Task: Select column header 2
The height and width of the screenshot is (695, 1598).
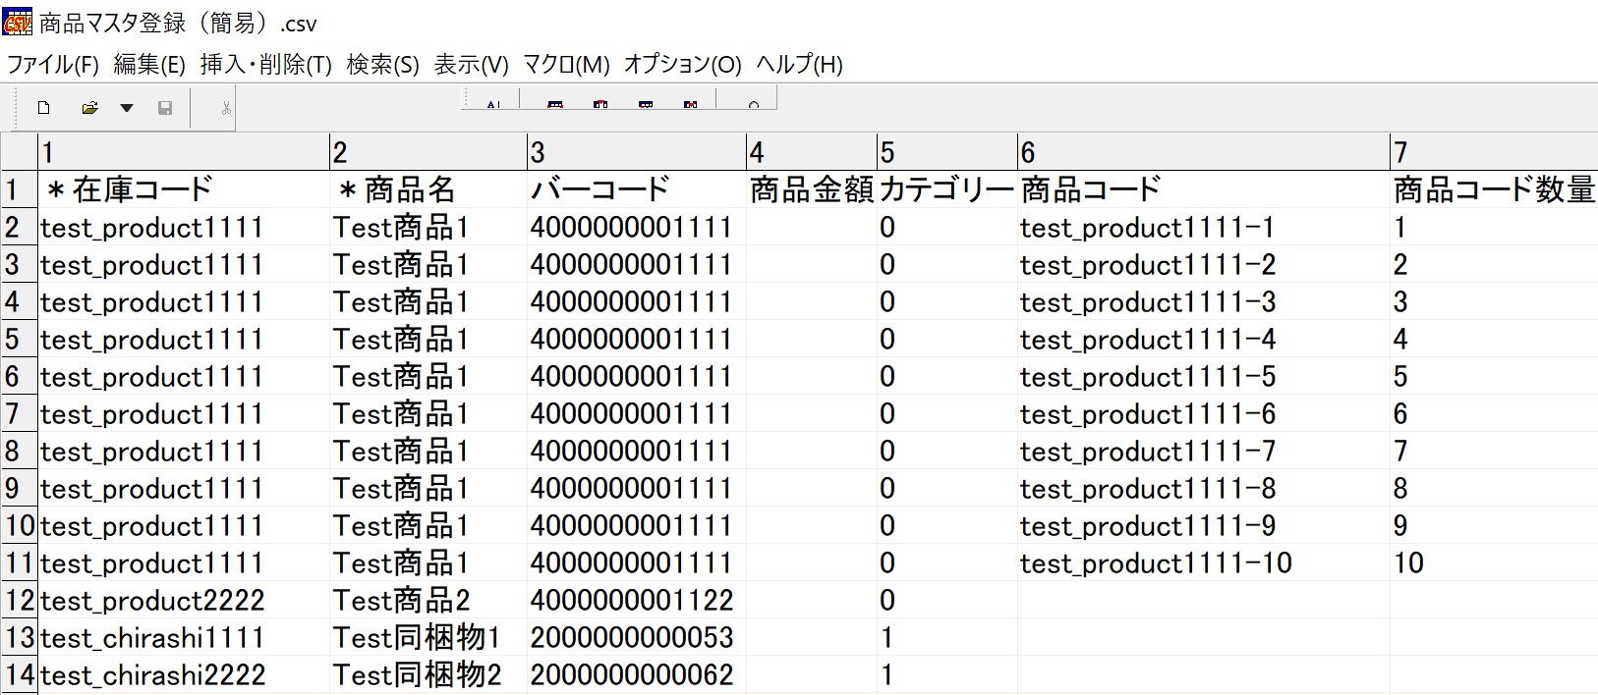Action: point(428,152)
